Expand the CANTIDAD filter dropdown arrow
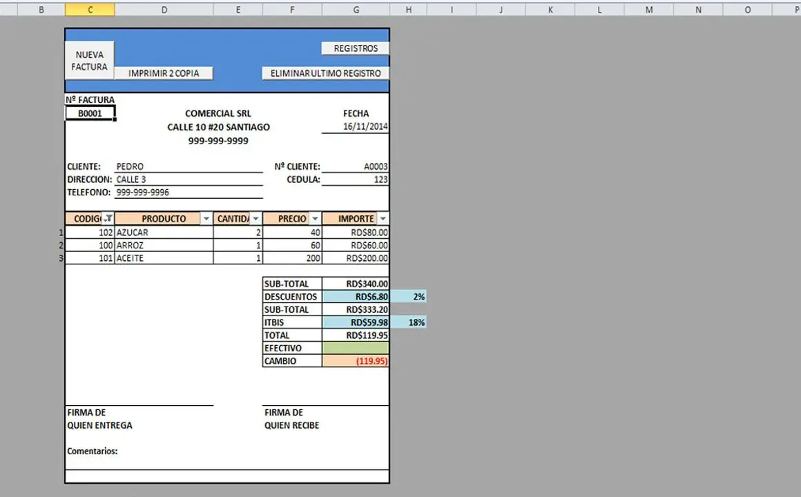 tap(255, 219)
